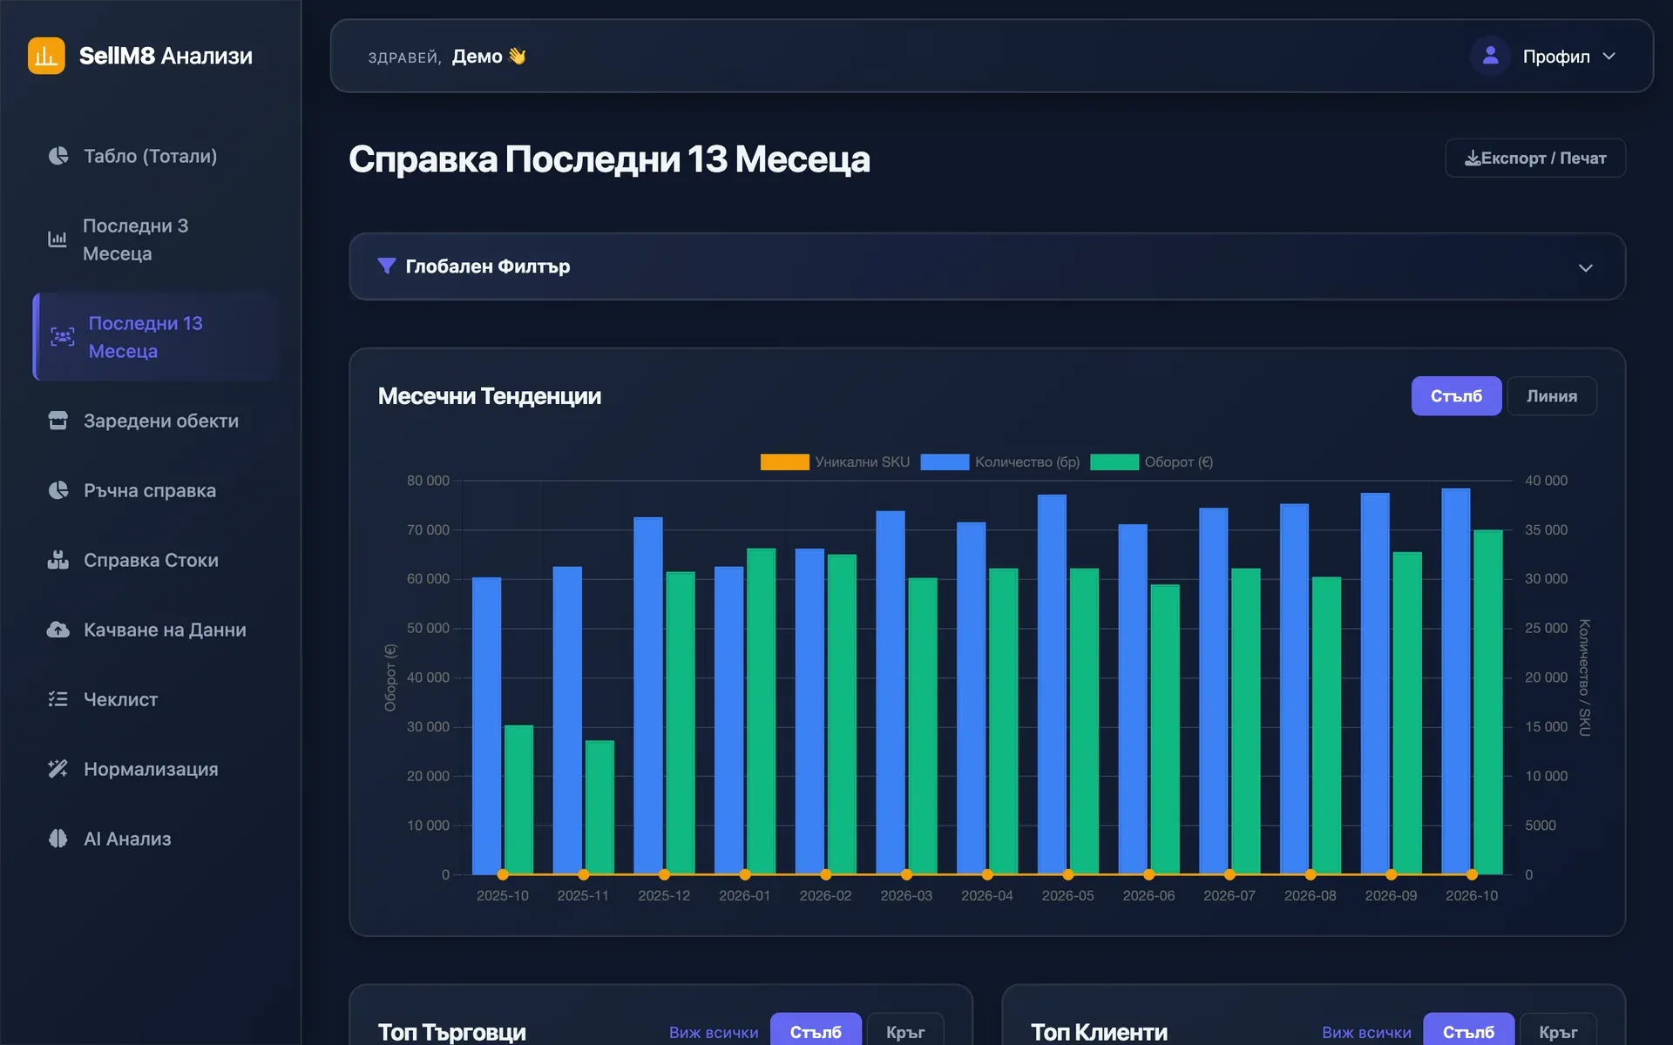Toggle Оборот (€) green legend swatch

[x=1114, y=462]
